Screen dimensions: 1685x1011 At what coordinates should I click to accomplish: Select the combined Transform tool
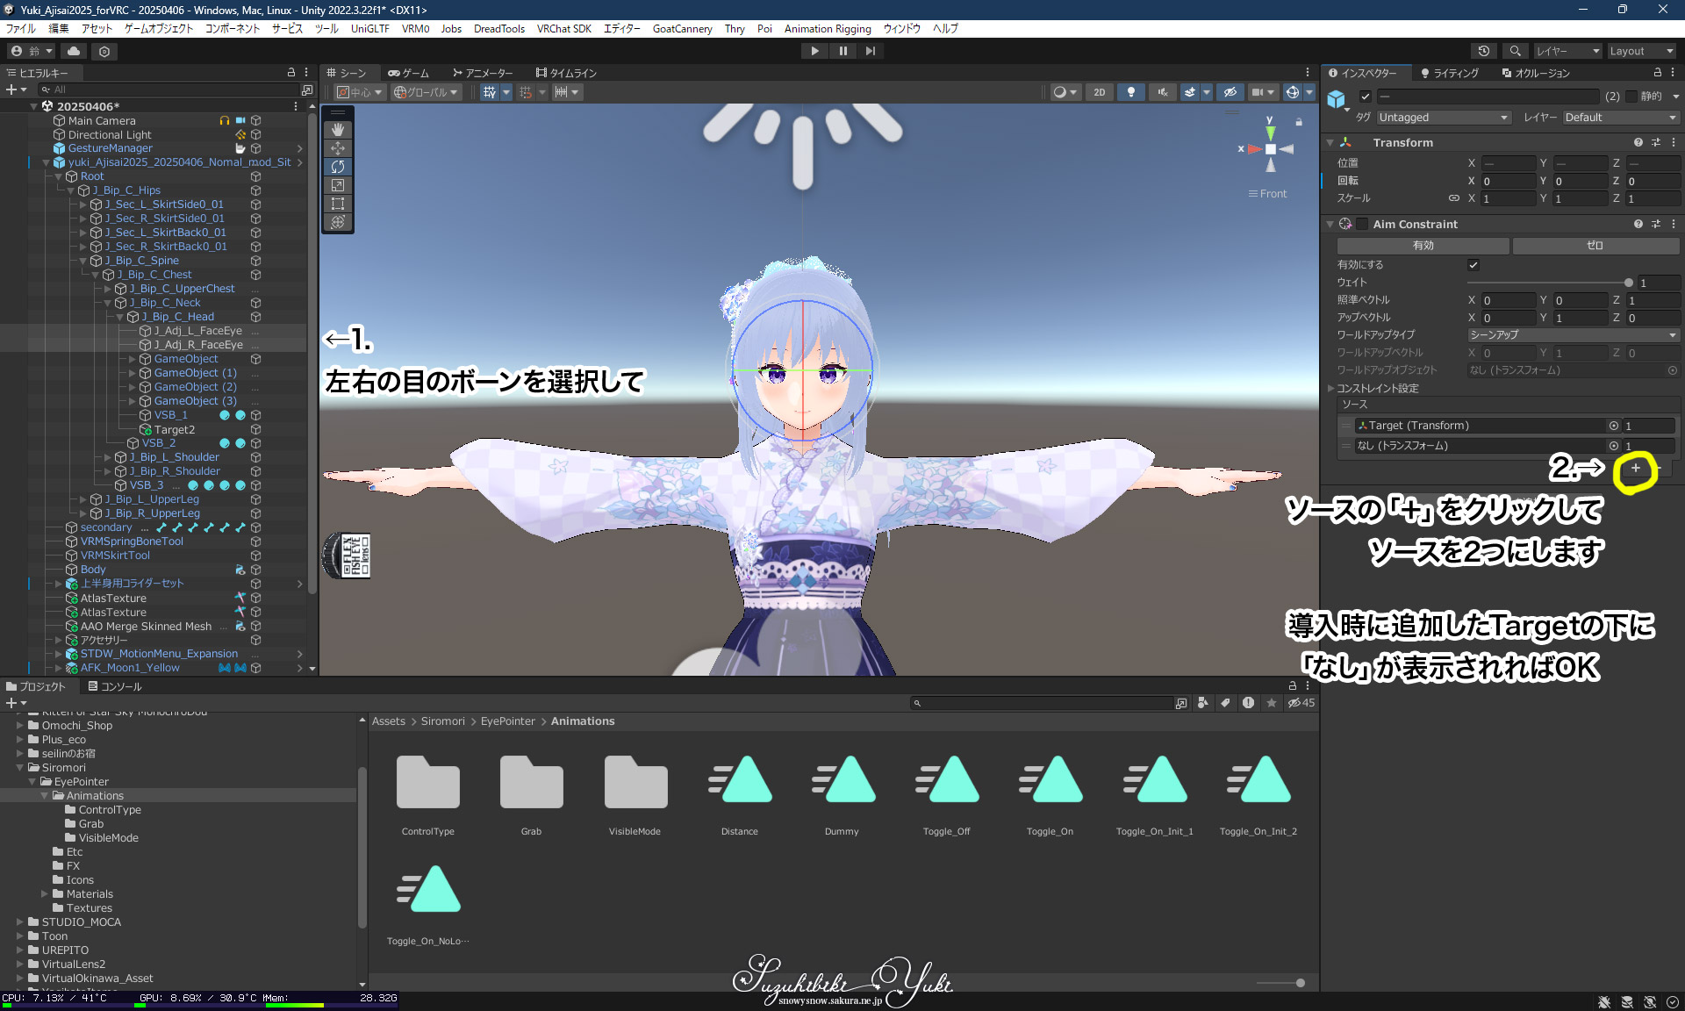click(338, 221)
